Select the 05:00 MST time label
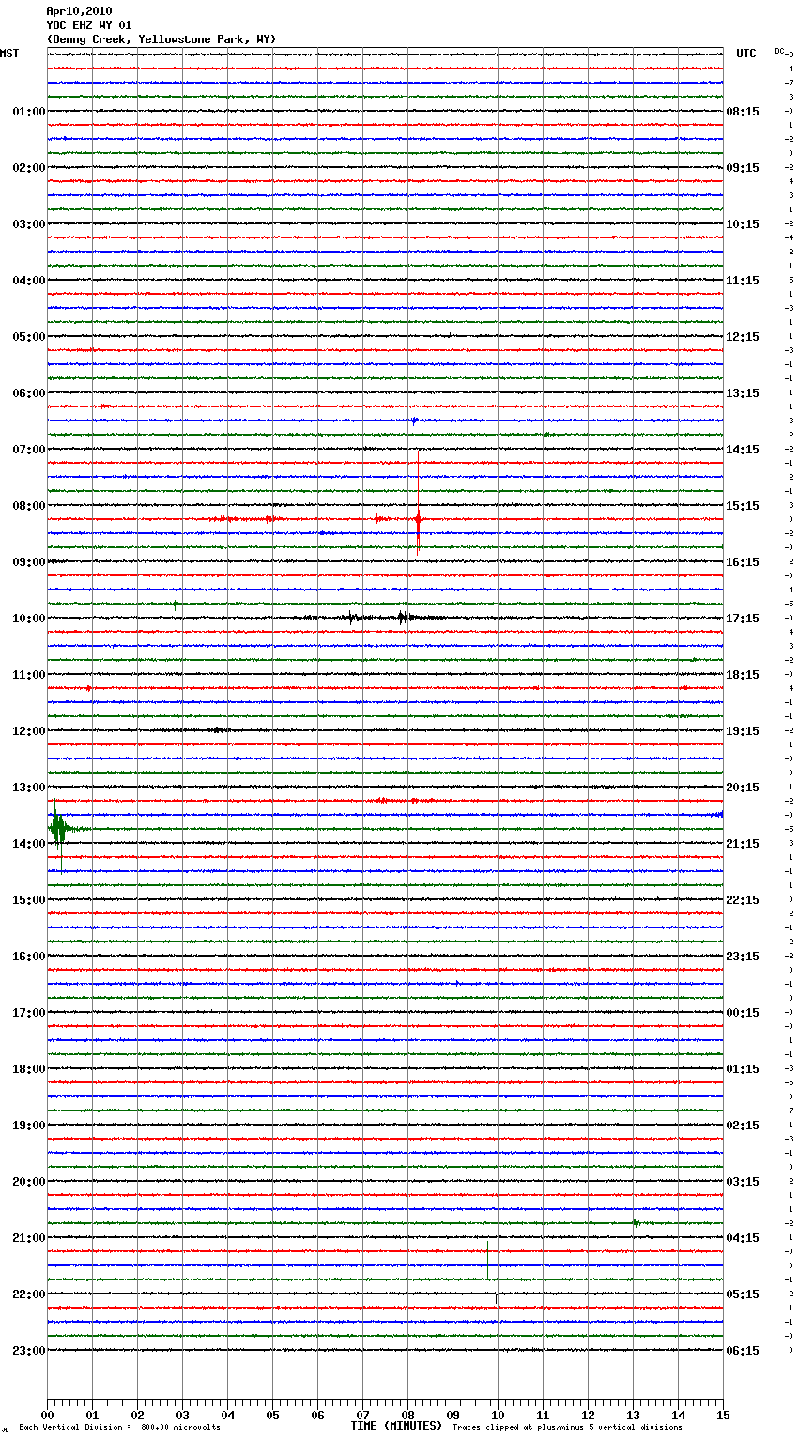 [29, 337]
